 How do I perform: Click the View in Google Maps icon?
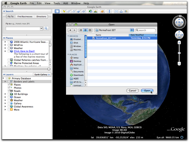click(126, 11)
